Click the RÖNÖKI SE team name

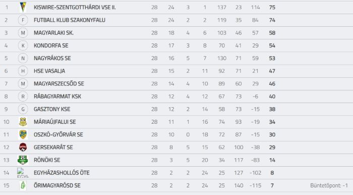[47, 160]
